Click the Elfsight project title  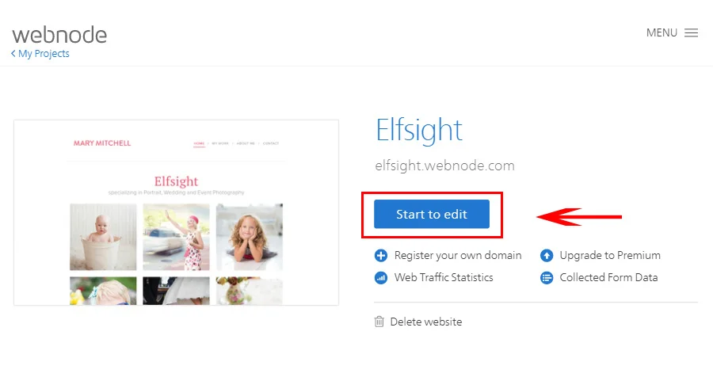point(419,131)
